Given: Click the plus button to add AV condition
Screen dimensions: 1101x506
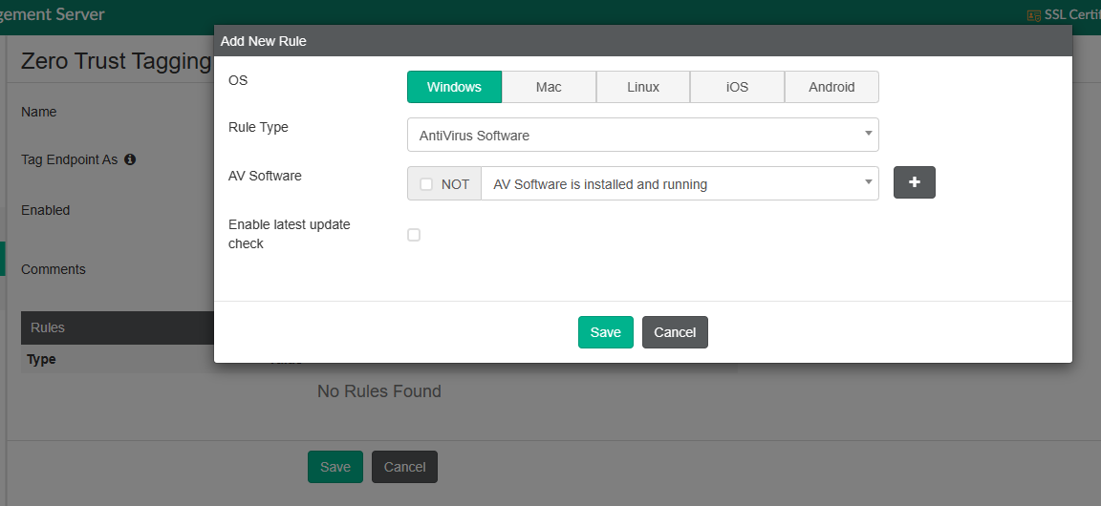Looking at the screenshot, I should click(915, 182).
